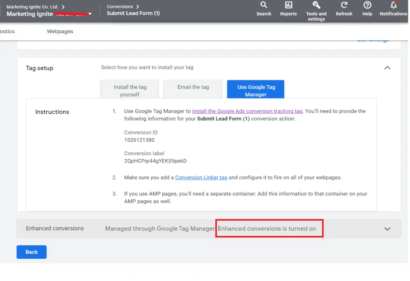
Task: Select the Email the tag option
Action: click(193, 87)
